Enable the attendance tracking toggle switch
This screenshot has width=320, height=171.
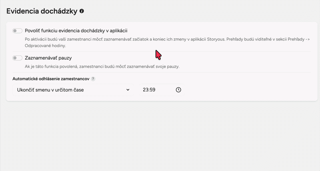coord(17,31)
